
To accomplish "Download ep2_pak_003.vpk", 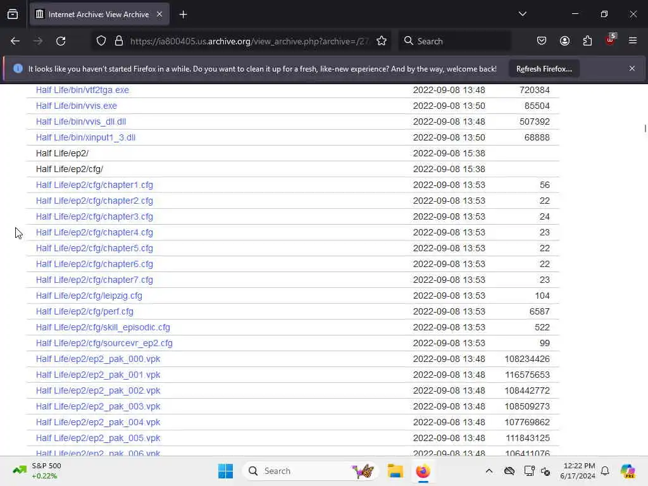I will coord(98,407).
